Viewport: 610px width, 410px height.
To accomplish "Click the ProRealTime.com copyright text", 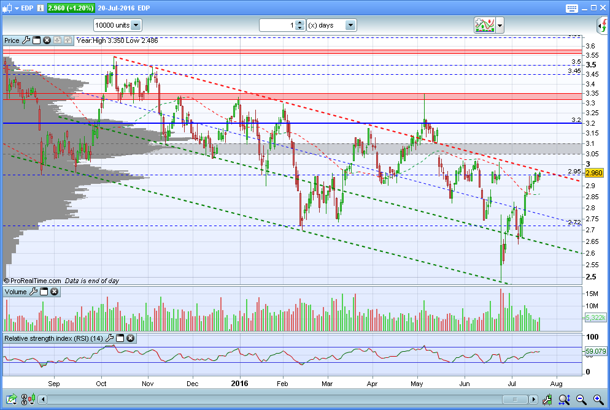I will tap(33, 281).
